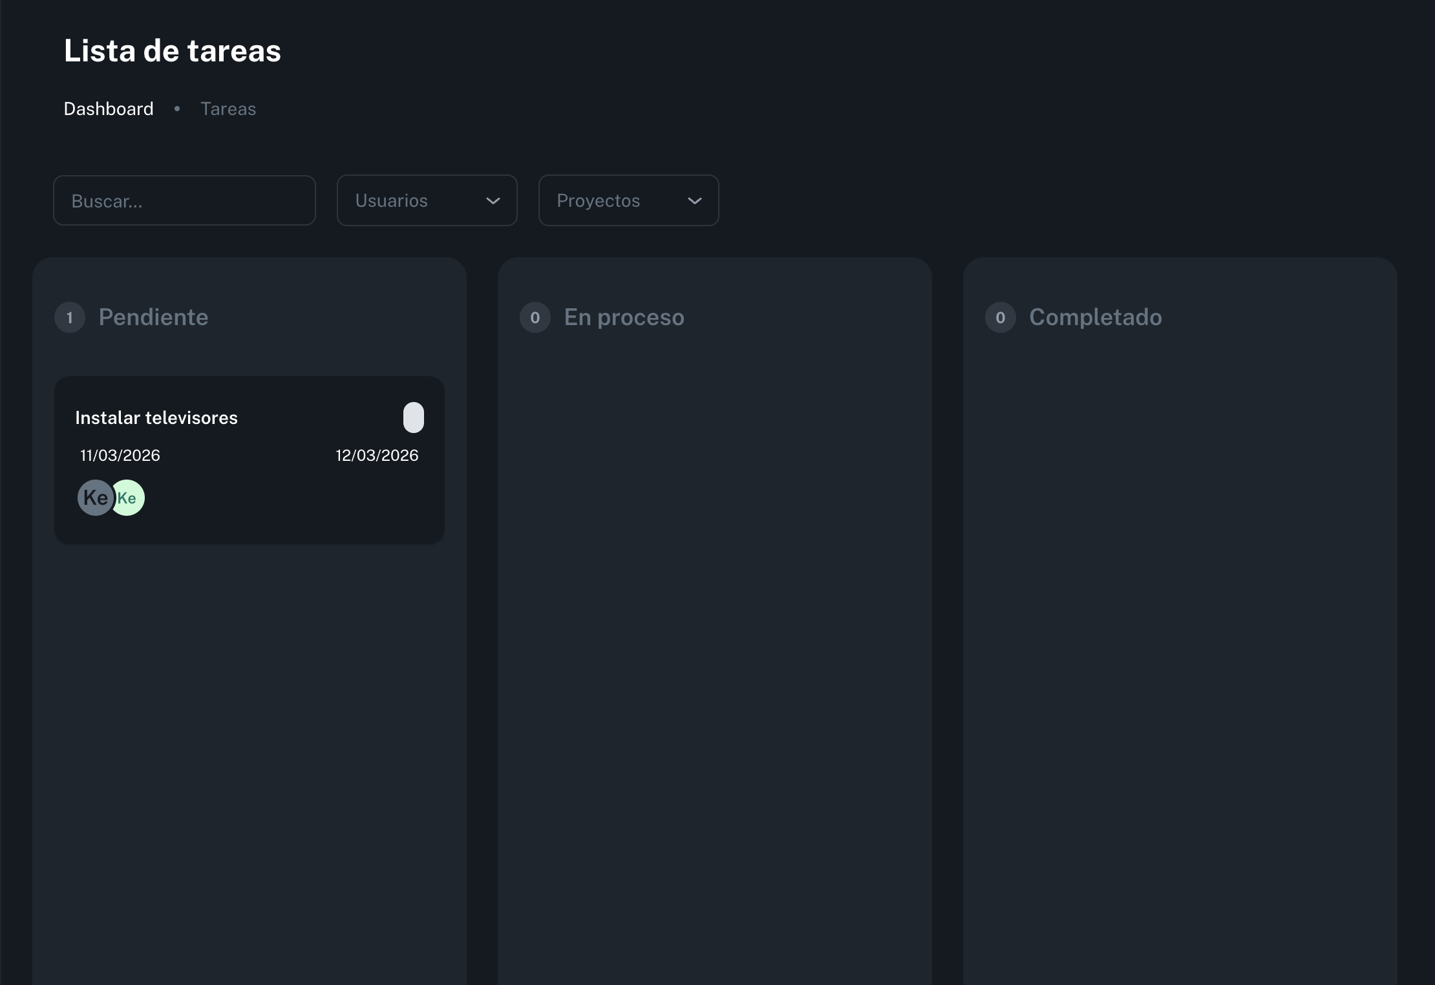Image resolution: width=1435 pixels, height=985 pixels.
Task: Click the Proyectos filter chevron icon
Action: click(695, 201)
